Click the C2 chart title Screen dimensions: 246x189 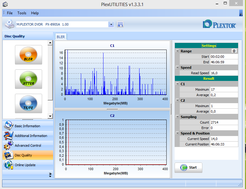(x=112, y=116)
